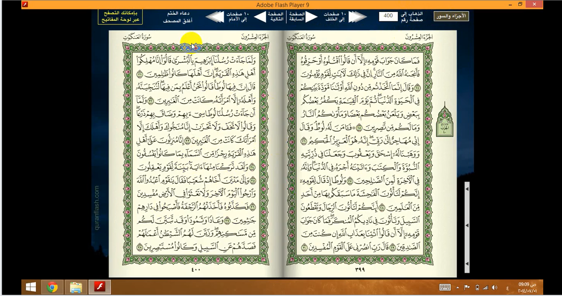Go to next page arrow (الصفحة التالية)

(x=260, y=17)
